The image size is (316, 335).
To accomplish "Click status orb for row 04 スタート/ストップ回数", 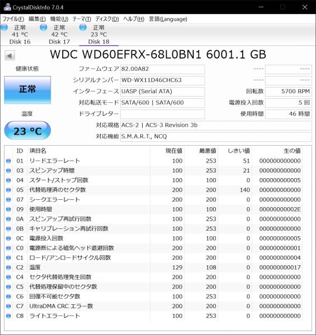I will (x=8, y=180).
